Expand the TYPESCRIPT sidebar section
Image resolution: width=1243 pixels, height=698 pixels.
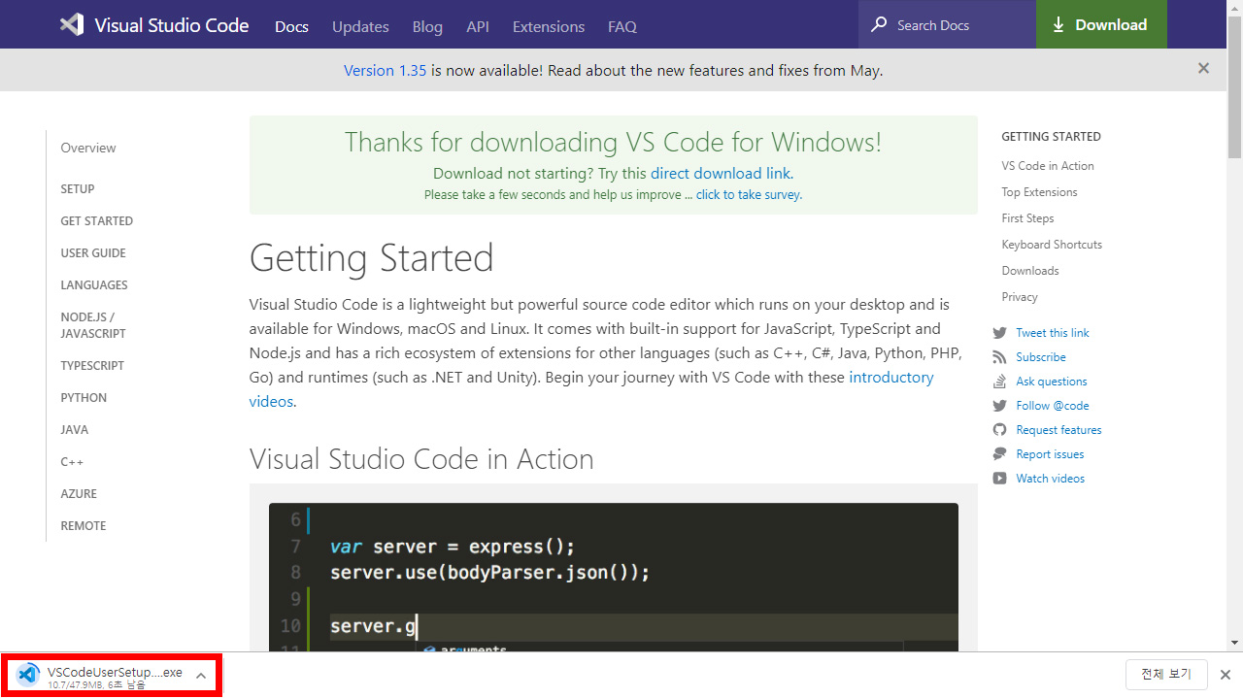(92, 365)
